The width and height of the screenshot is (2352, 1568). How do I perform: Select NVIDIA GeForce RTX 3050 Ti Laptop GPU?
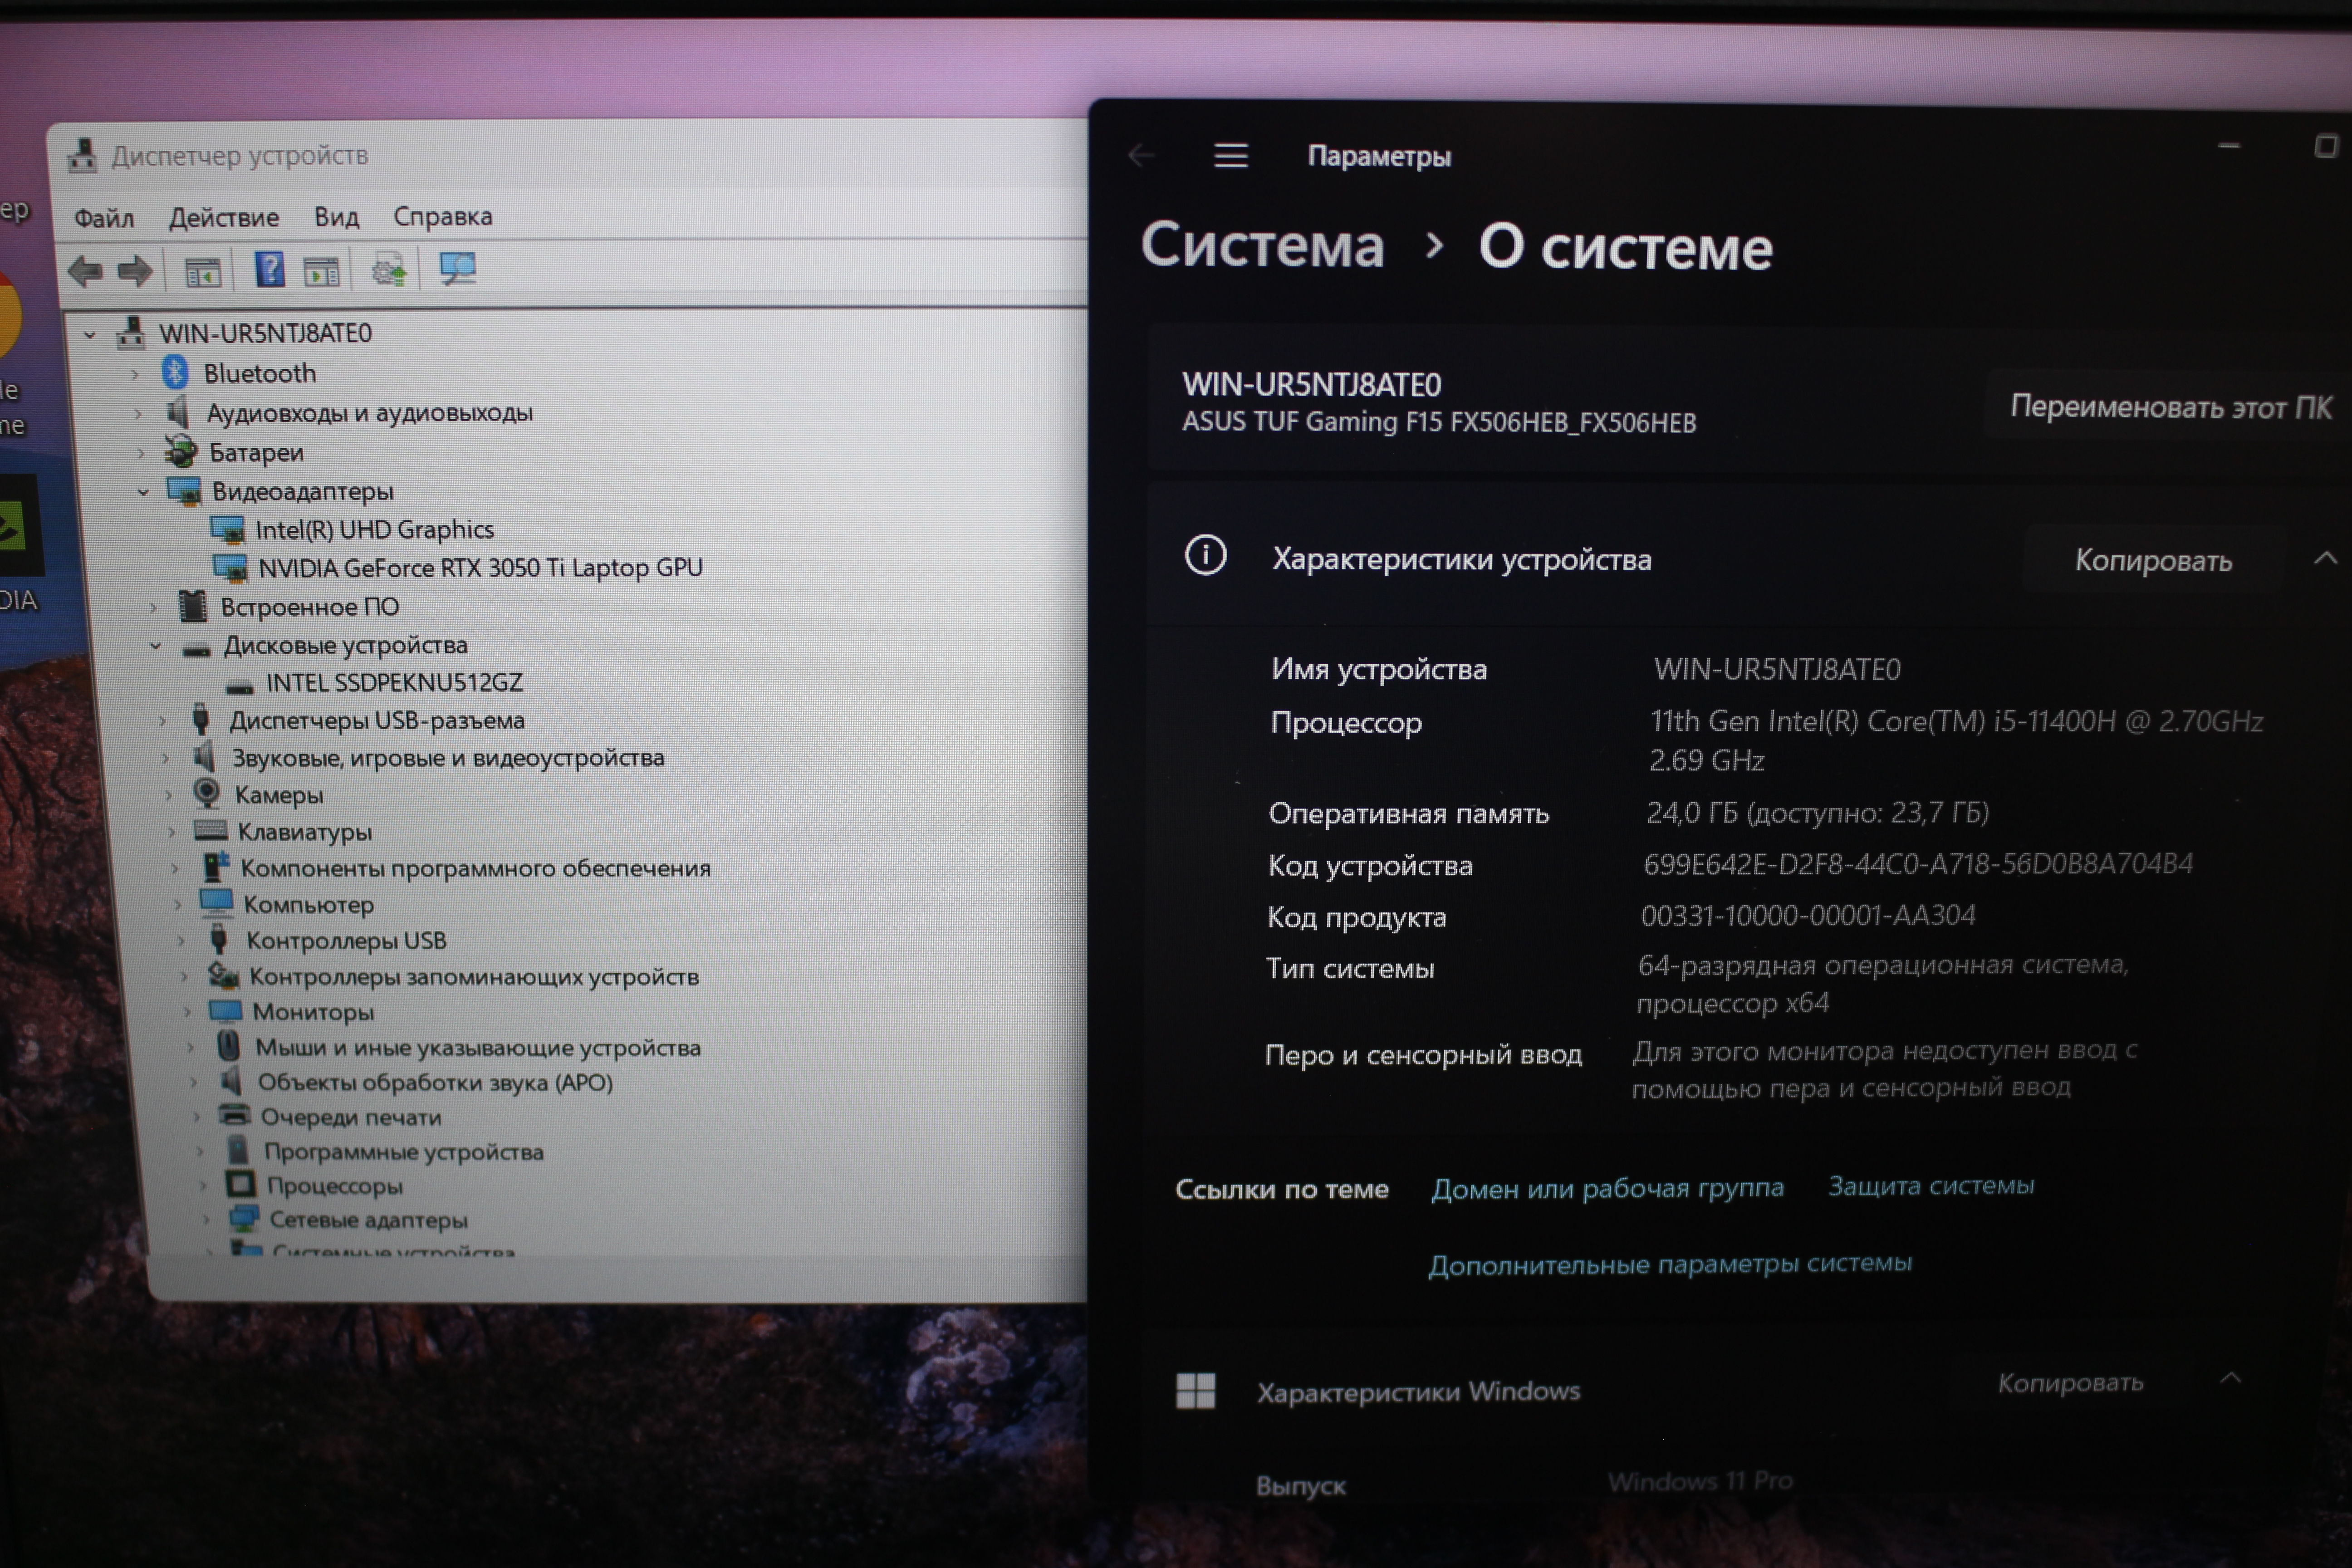coord(479,568)
